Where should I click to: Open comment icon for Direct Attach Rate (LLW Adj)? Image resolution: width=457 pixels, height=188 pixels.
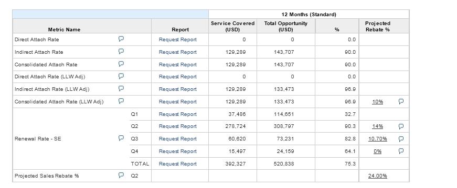click(121, 76)
